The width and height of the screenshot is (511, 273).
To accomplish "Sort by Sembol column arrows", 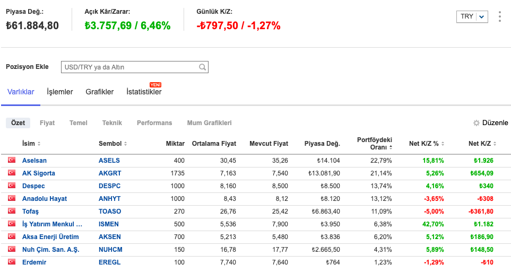I will (125, 144).
